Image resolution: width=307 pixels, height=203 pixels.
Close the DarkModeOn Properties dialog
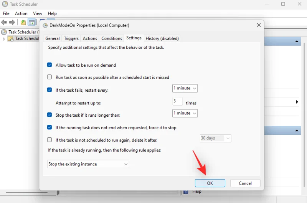click(259, 25)
